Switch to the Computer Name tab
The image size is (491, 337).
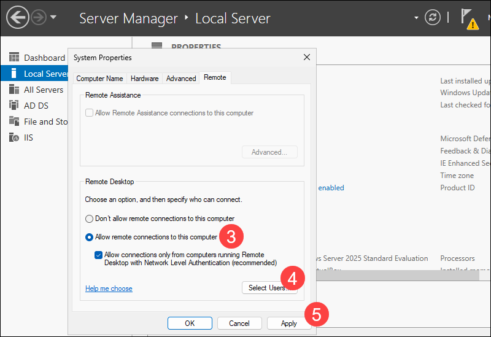click(99, 79)
